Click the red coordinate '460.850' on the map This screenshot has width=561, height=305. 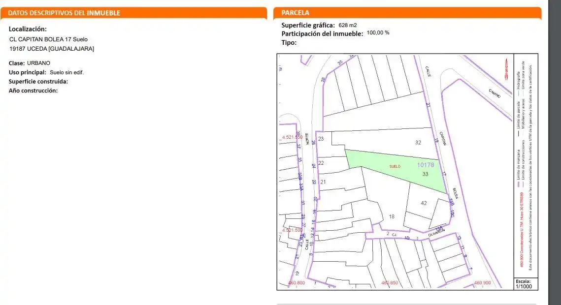click(390, 283)
